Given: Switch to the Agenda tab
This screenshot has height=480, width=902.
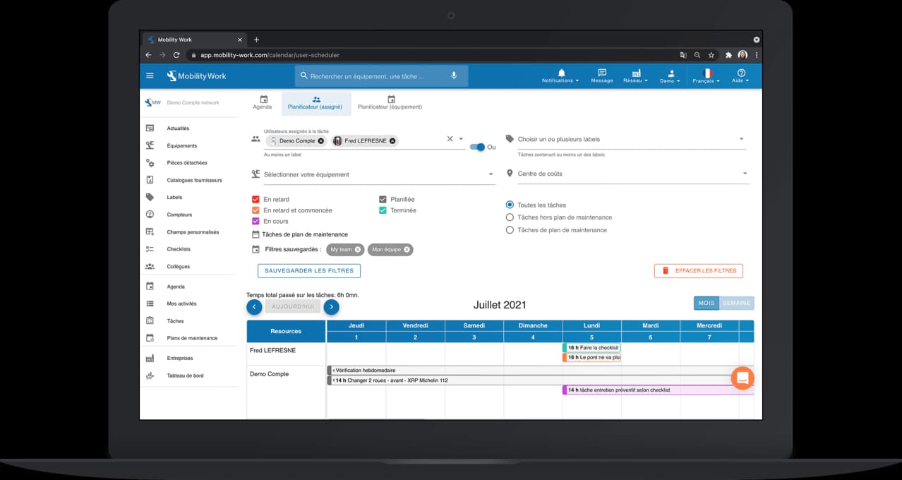Looking at the screenshot, I should point(263,103).
